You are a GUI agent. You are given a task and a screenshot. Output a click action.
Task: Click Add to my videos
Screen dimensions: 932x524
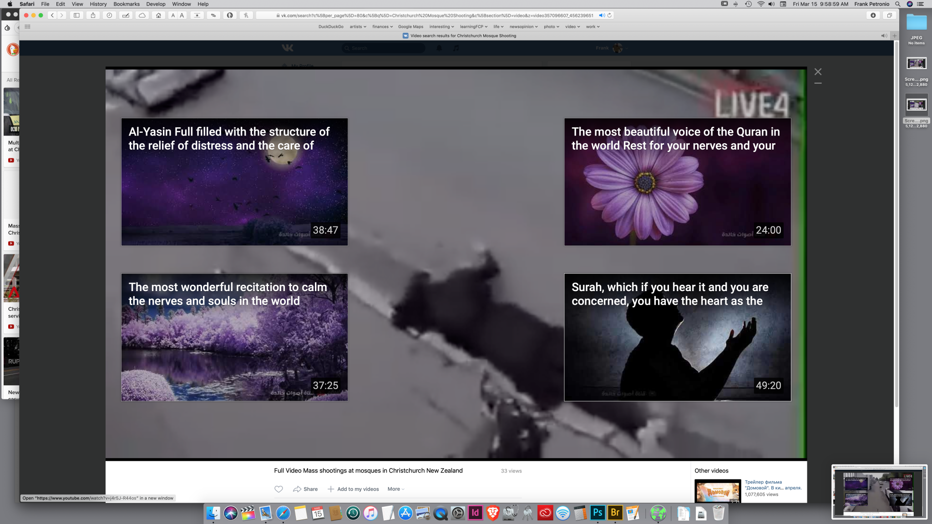tap(353, 489)
